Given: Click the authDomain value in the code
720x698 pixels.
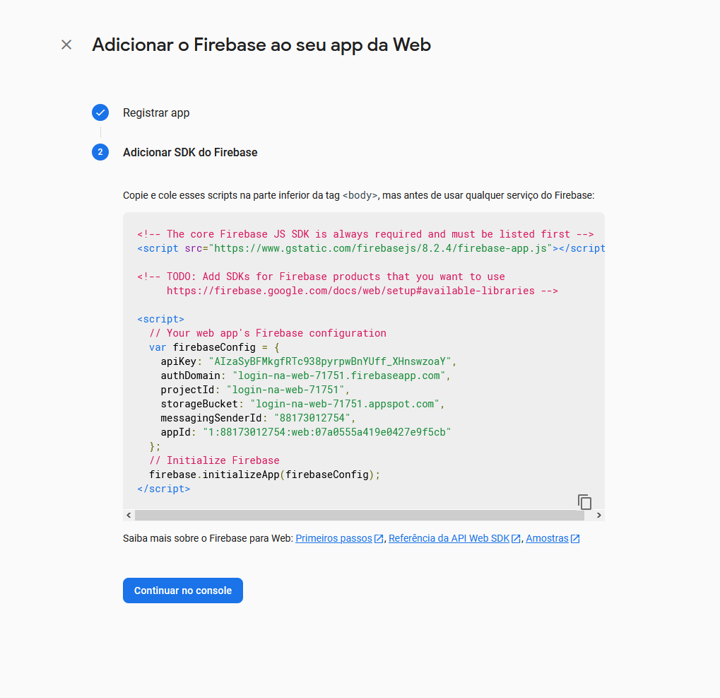Looking at the screenshot, I should click(339, 376).
